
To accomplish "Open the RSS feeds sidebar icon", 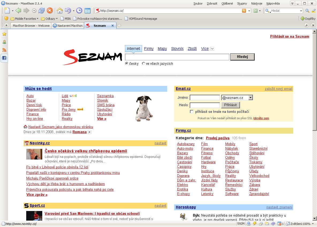I will (x=4, y=50).
